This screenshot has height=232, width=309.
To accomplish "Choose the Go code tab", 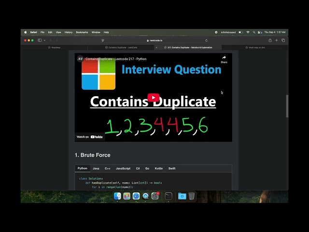I will [x=147, y=169].
